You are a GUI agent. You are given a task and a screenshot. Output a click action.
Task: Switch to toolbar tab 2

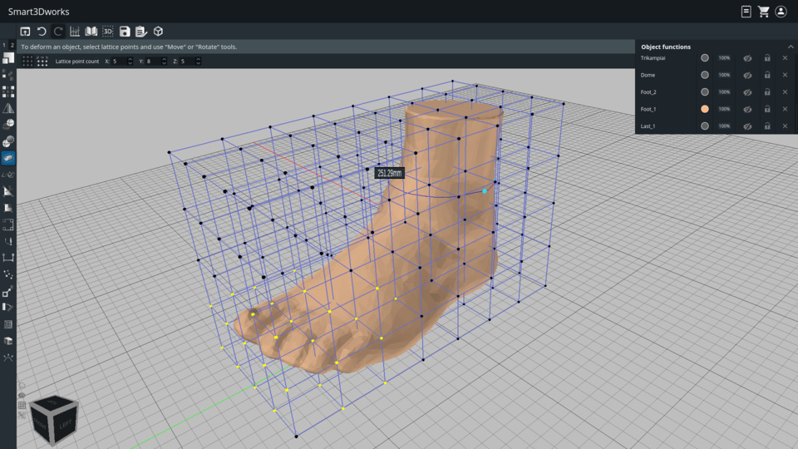[12, 46]
